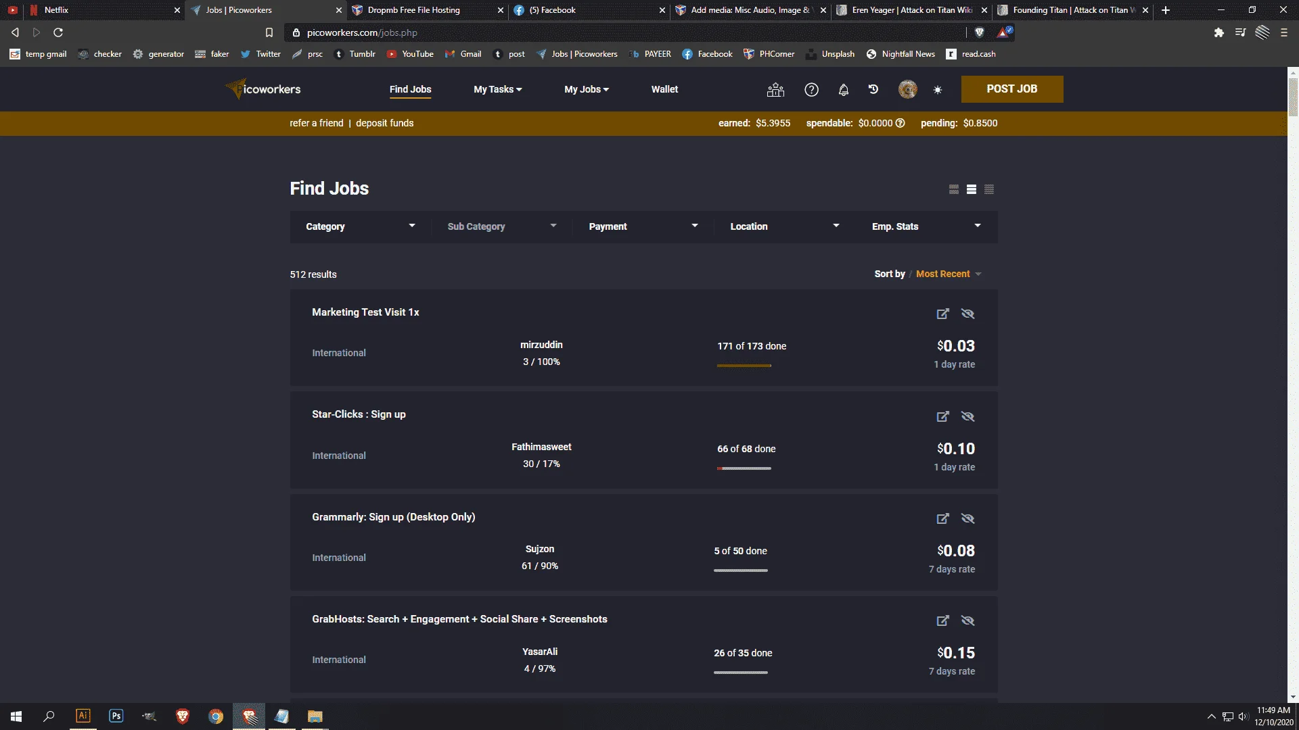Open the Wallet page
This screenshot has height=730, width=1299.
tap(664, 89)
